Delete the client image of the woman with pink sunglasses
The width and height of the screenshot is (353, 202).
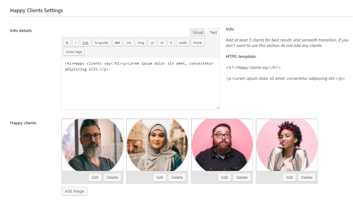307,178
